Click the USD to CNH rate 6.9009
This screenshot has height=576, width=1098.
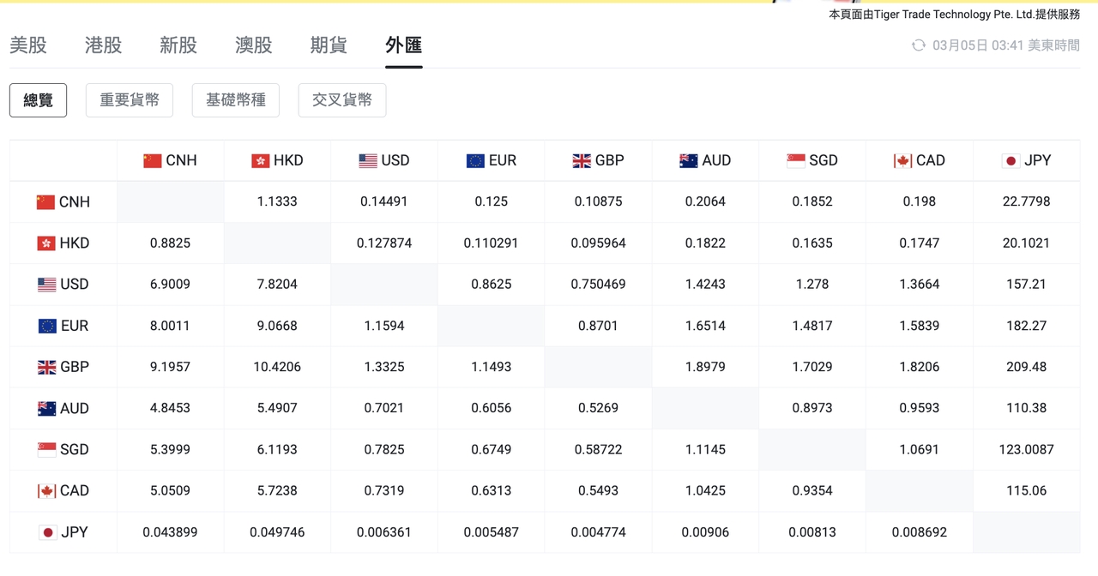170,285
